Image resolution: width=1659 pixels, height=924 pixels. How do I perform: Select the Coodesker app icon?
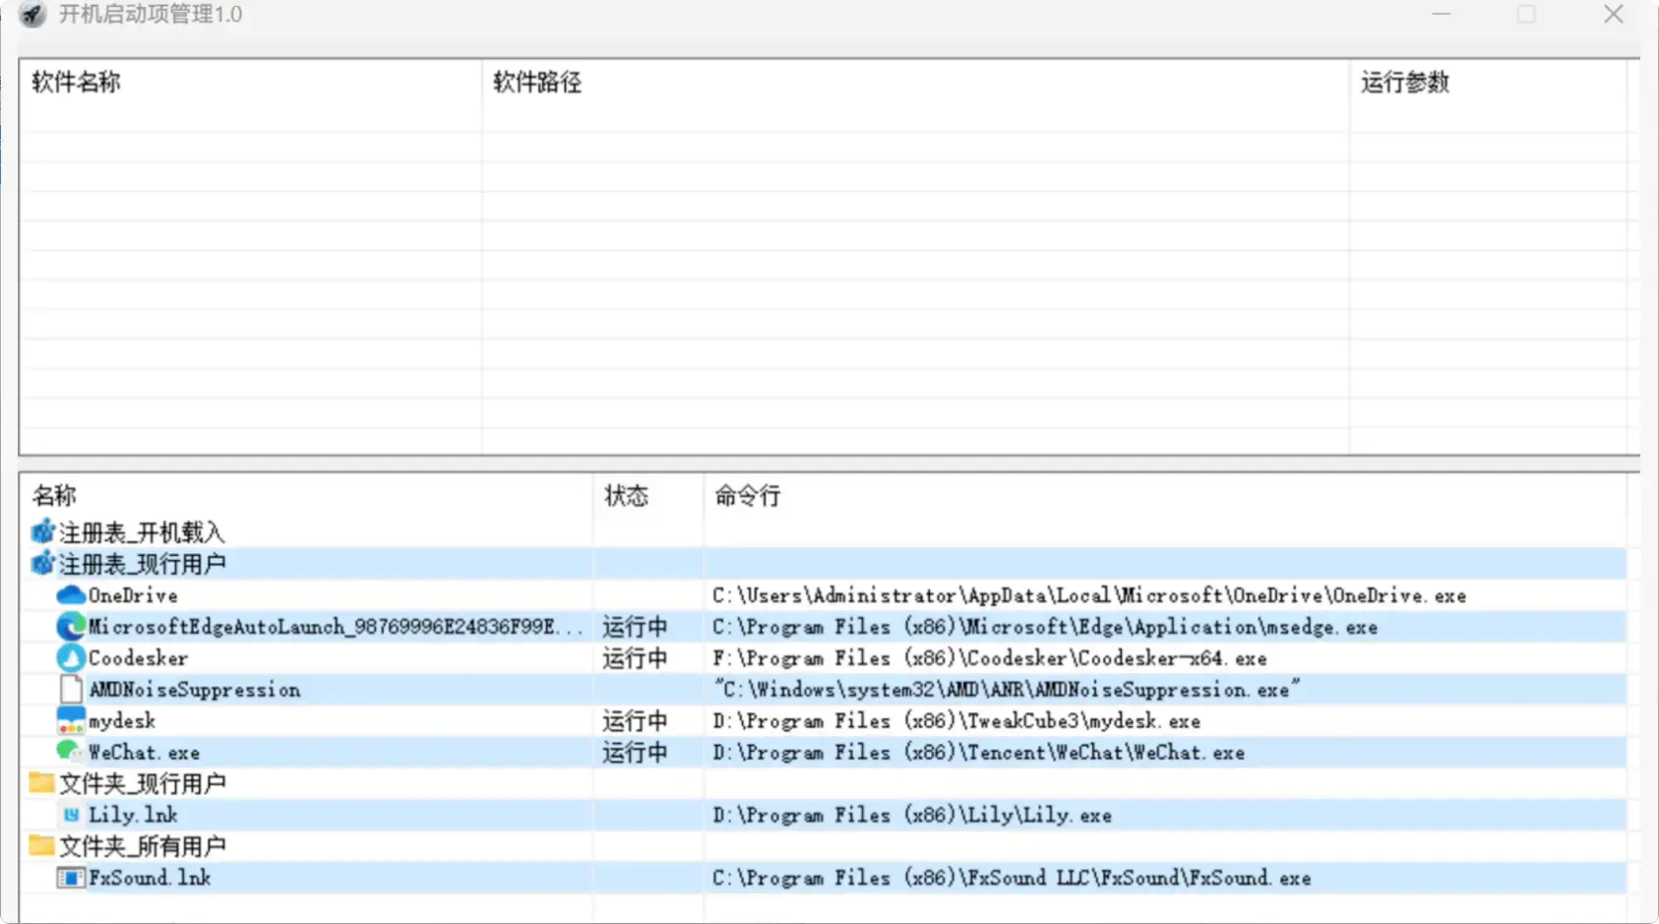(x=69, y=657)
